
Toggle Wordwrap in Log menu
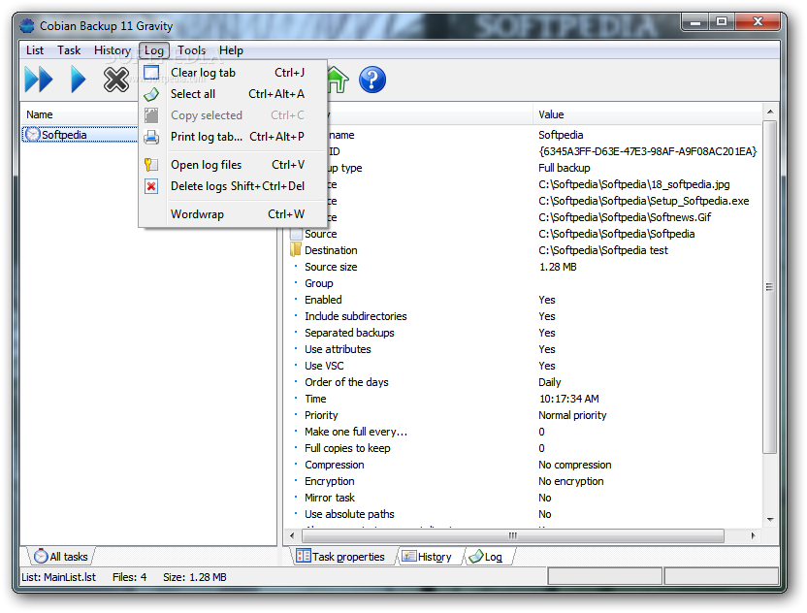(233, 214)
